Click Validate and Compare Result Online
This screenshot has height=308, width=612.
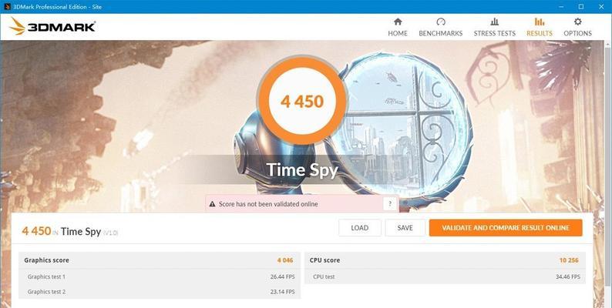[506, 228]
